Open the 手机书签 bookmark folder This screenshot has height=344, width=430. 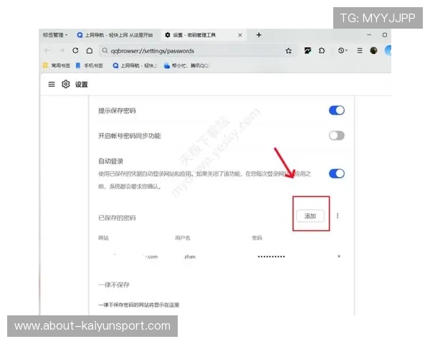(x=90, y=65)
